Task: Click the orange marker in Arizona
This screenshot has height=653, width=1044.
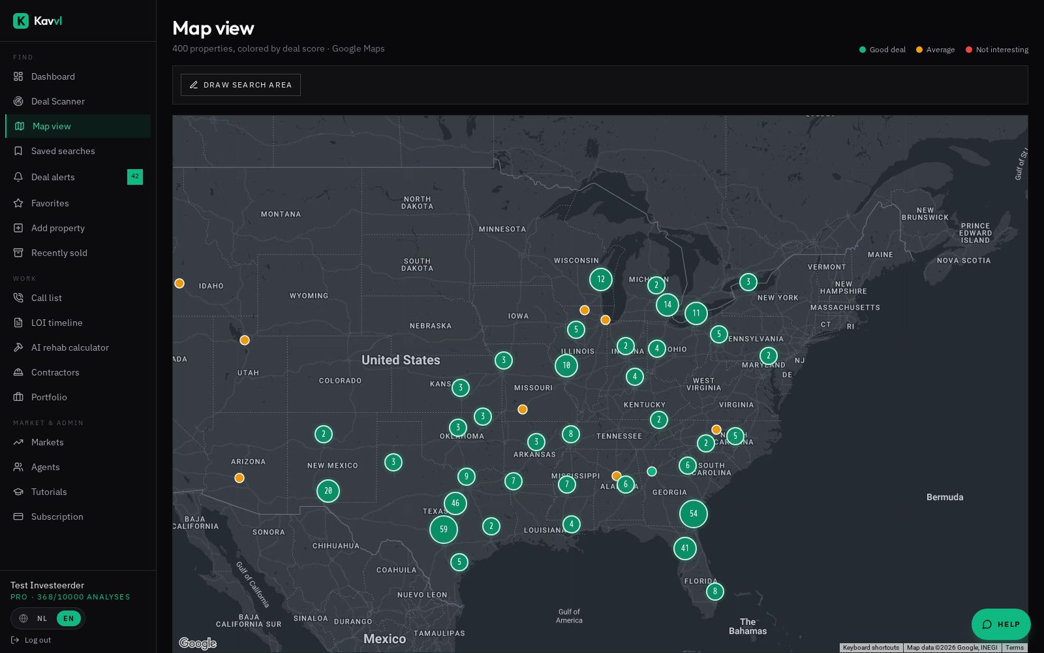Action: point(239,478)
